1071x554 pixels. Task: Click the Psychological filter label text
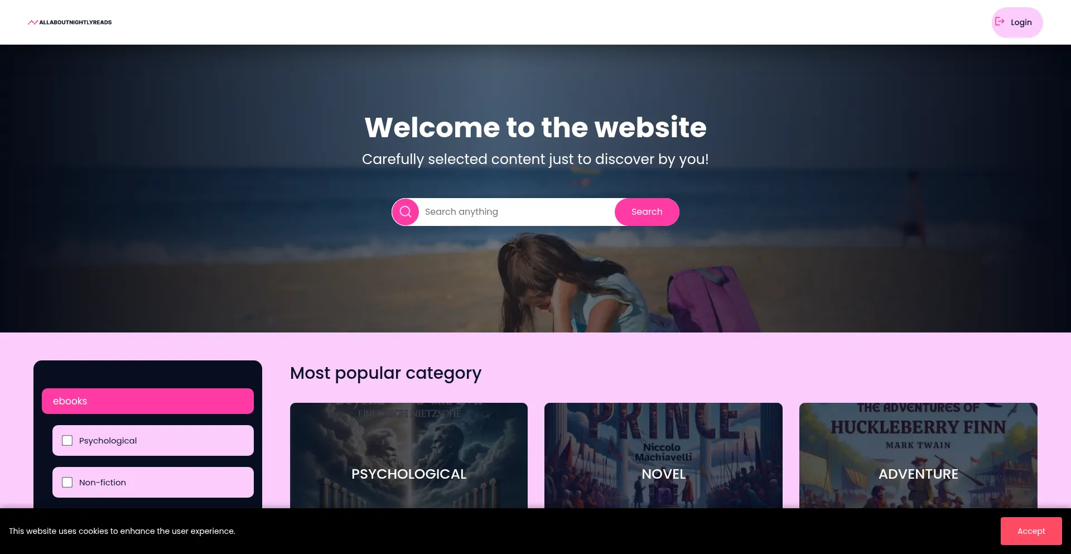[x=108, y=441]
